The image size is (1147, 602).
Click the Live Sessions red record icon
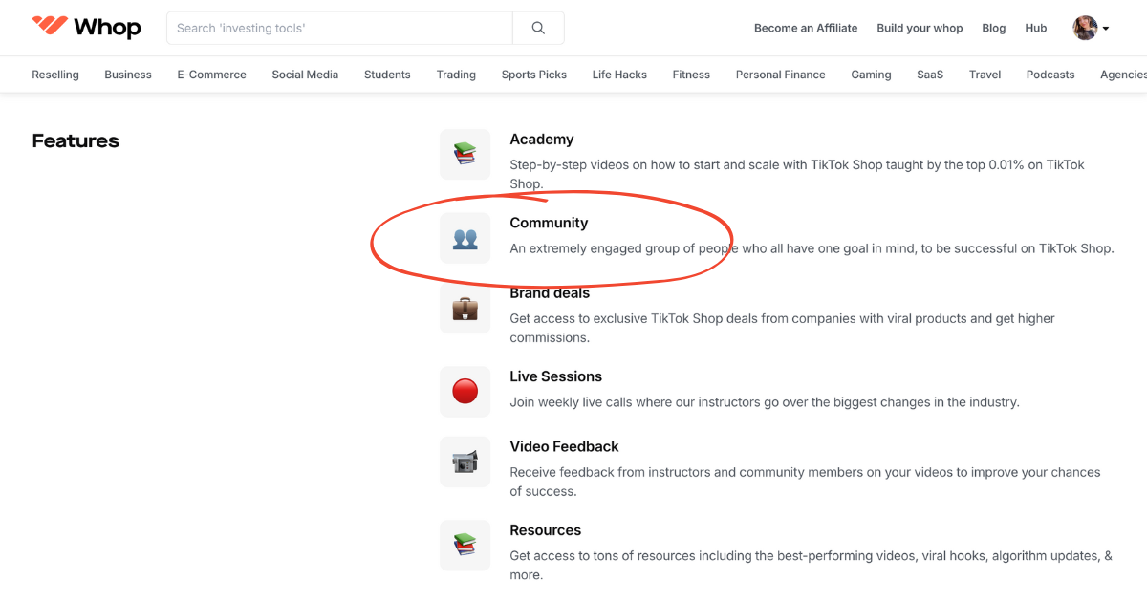pyautogui.click(x=465, y=392)
